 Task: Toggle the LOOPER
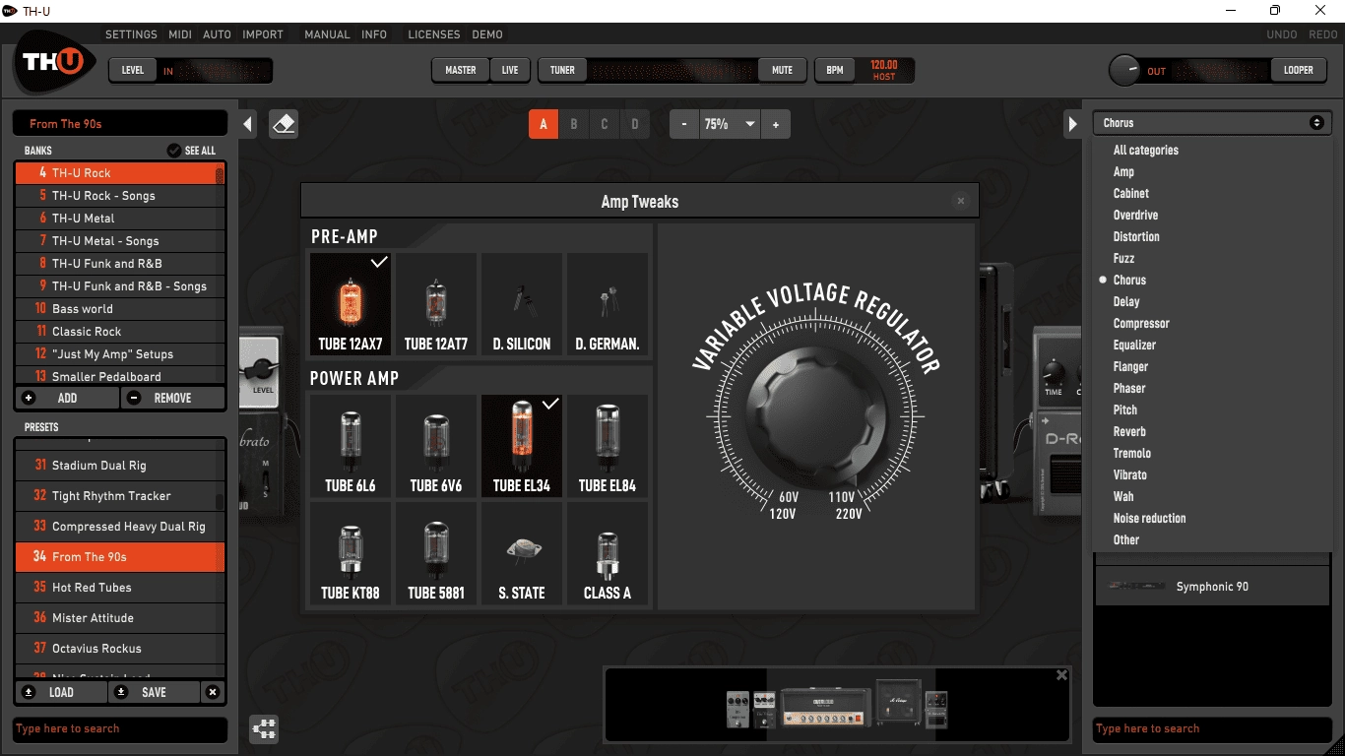click(1299, 70)
